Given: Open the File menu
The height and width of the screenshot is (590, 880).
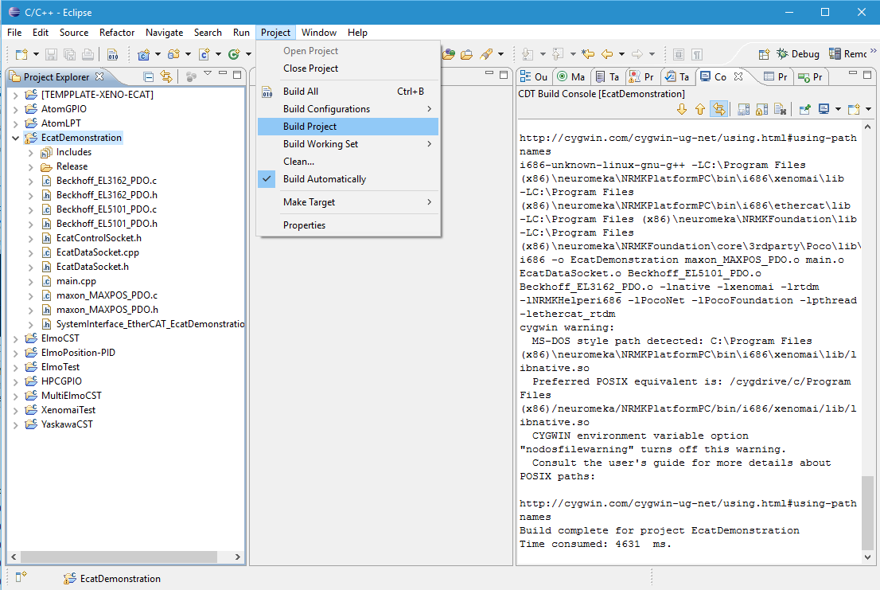Looking at the screenshot, I should 14,33.
